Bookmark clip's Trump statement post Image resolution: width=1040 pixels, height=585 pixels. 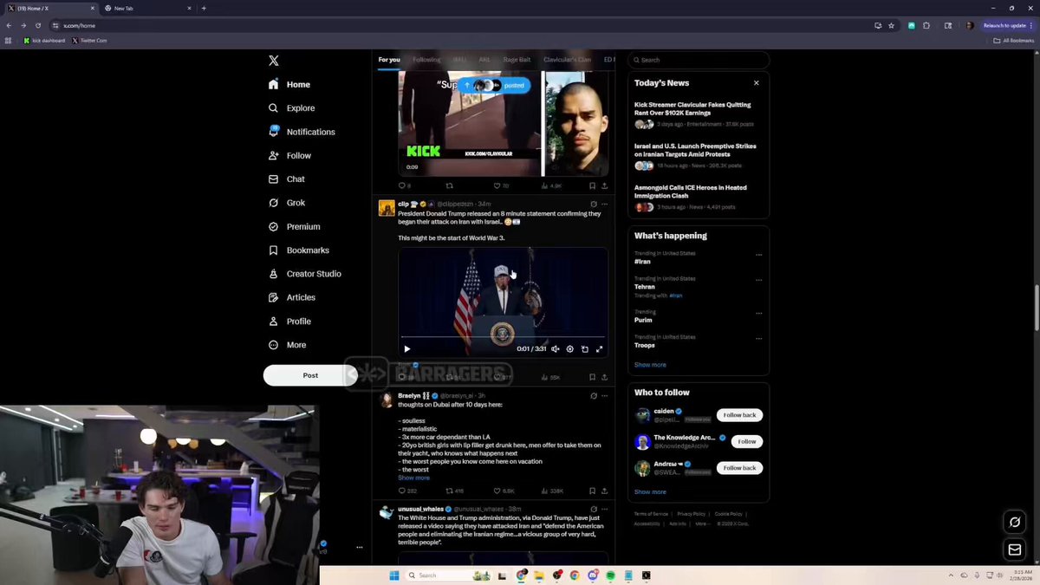pyautogui.click(x=593, y=377)
